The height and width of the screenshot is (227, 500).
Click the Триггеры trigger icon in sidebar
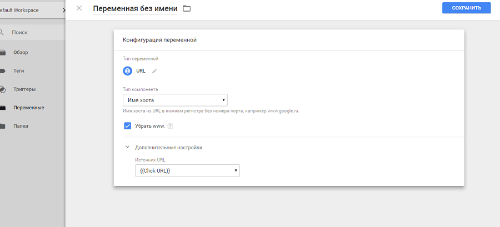pyautogui.click(x=3, y=89)
